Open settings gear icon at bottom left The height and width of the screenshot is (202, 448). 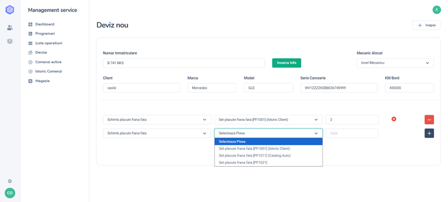click(10, 181)
